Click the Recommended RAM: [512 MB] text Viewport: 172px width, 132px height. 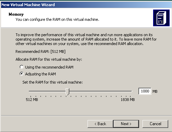[41, 52]
